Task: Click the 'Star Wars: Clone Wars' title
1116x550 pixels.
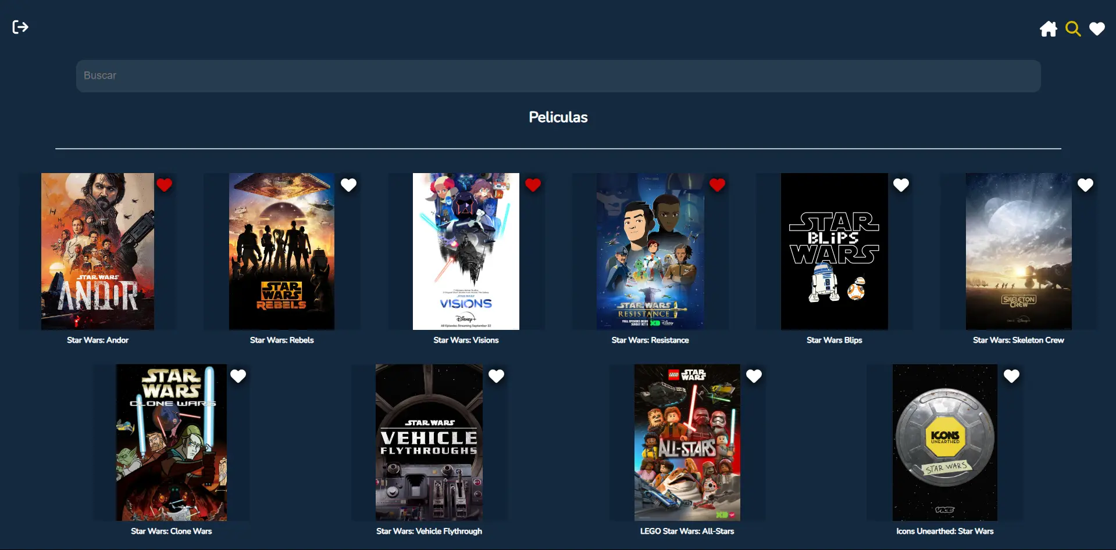Action: (172, 531)
